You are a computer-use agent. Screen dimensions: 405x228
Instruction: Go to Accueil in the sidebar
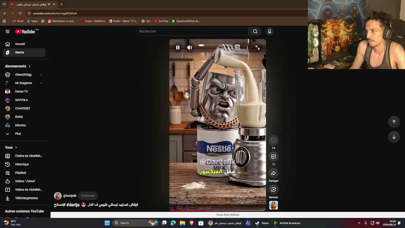click(x=24, y=44)
